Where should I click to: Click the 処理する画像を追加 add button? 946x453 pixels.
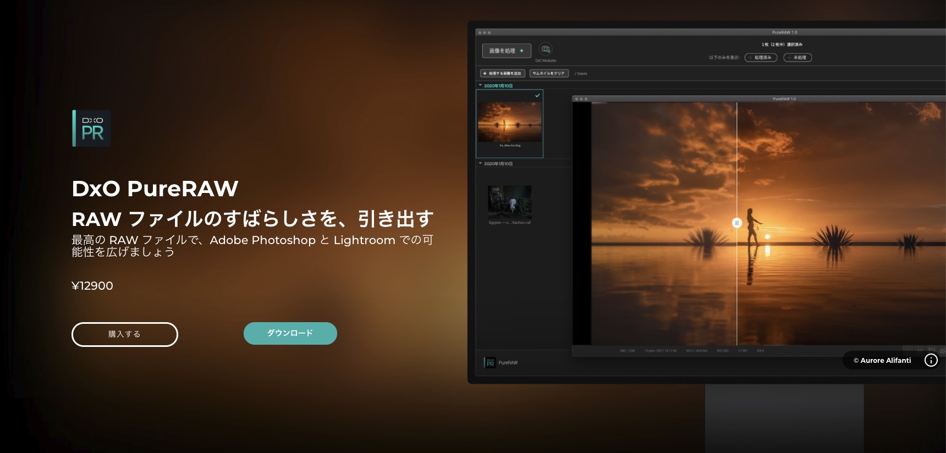503,73
